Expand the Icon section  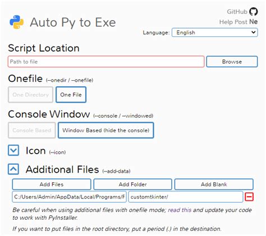(x=13, y=150)
